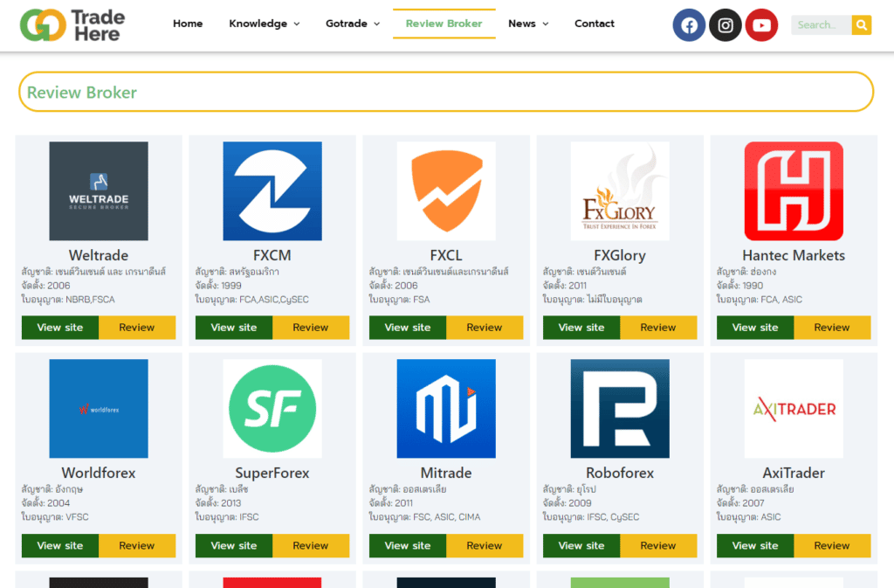Screen dimensions: 894x588
Task: View site for Roboforex
Action: (x=581, y=545)
